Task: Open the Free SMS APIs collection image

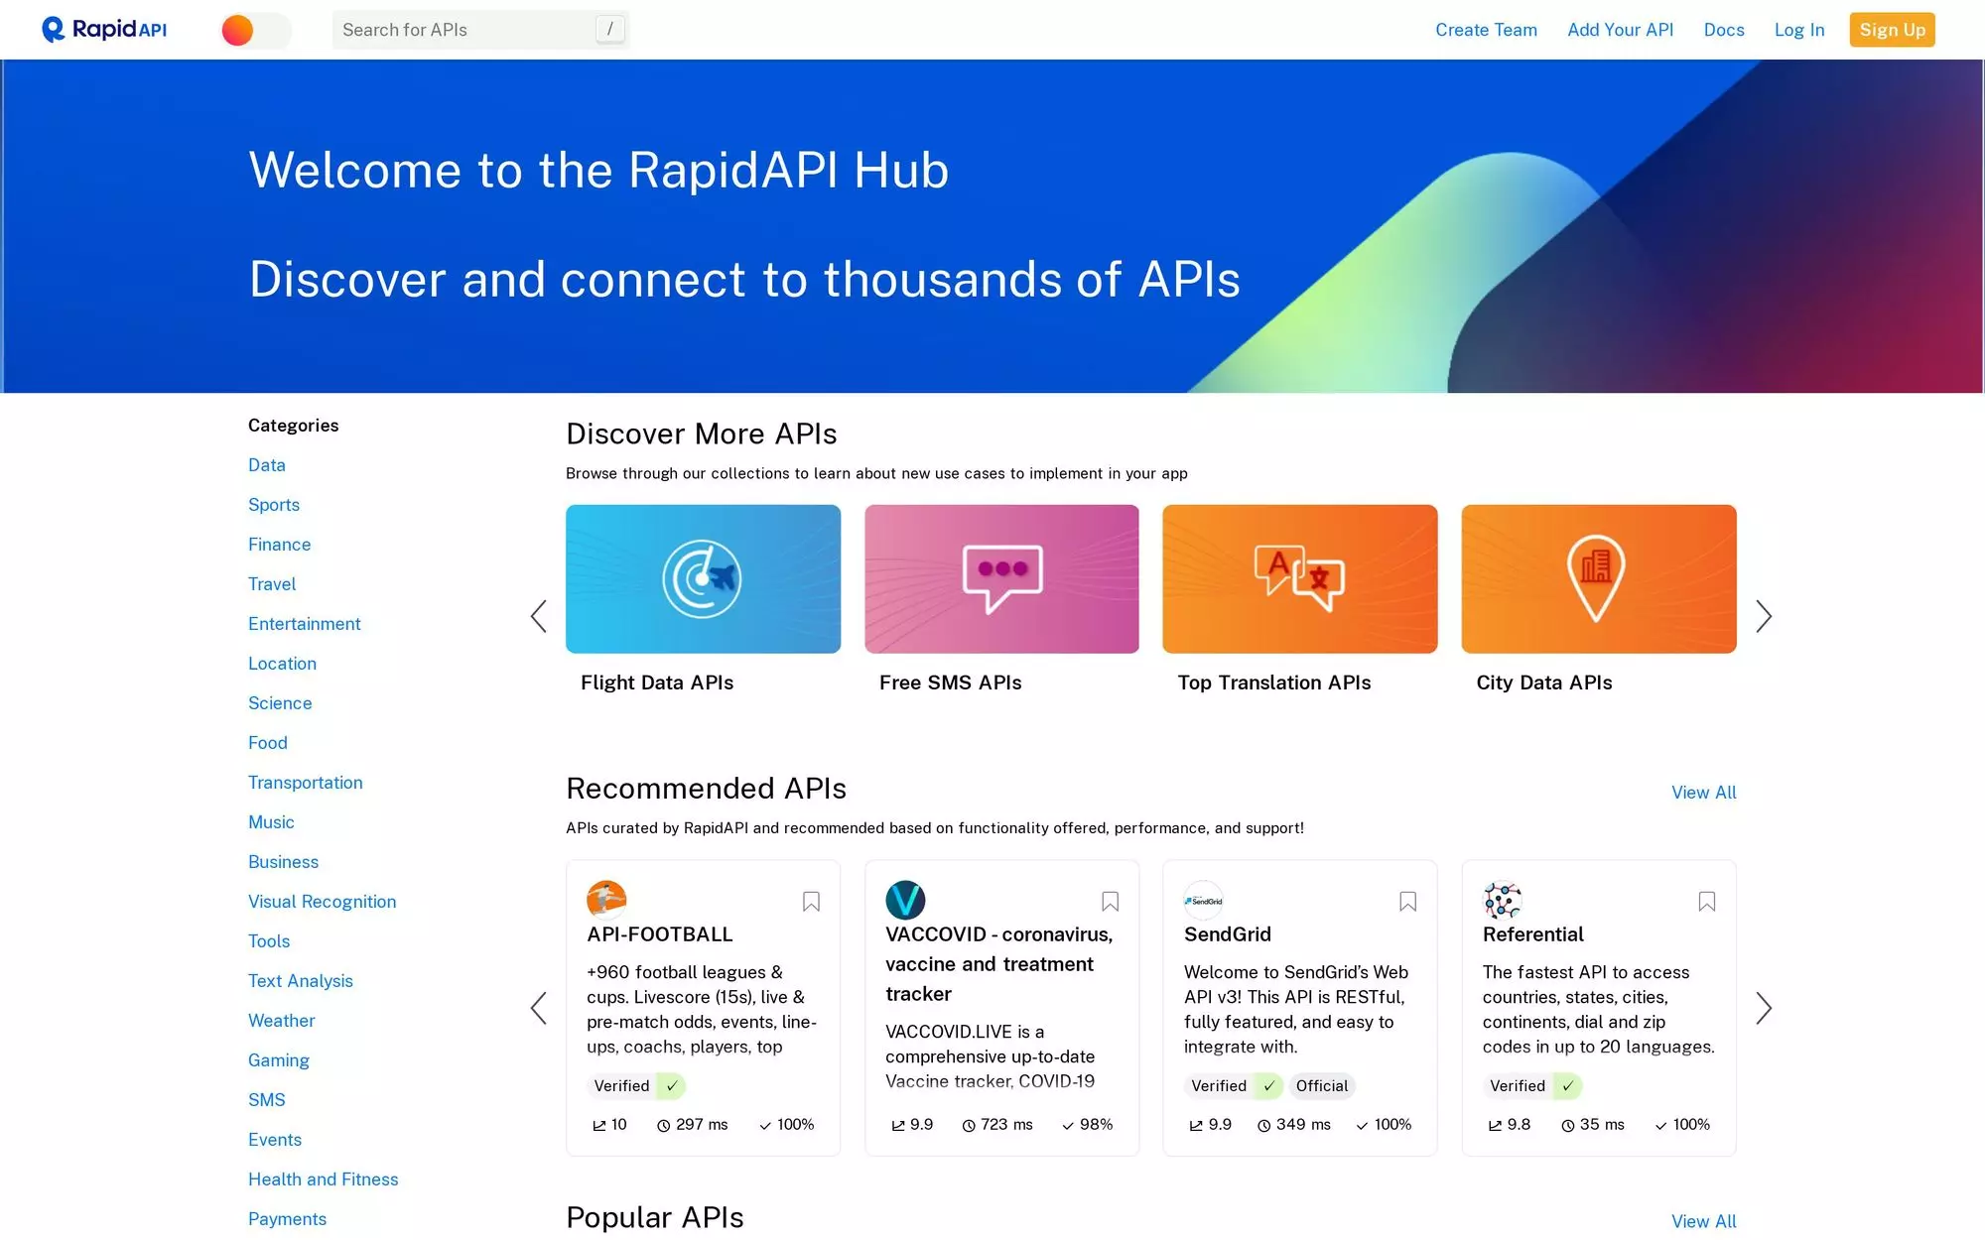Action: pos(1001,578)
